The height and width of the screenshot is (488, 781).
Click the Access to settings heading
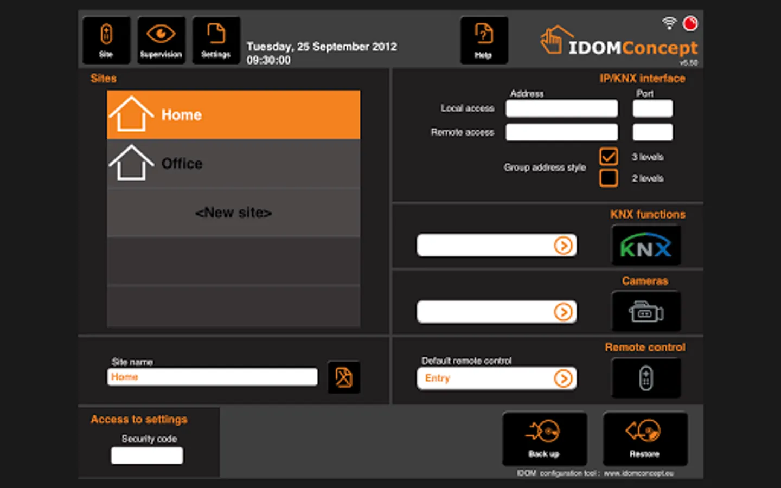[x=139, y=419]
